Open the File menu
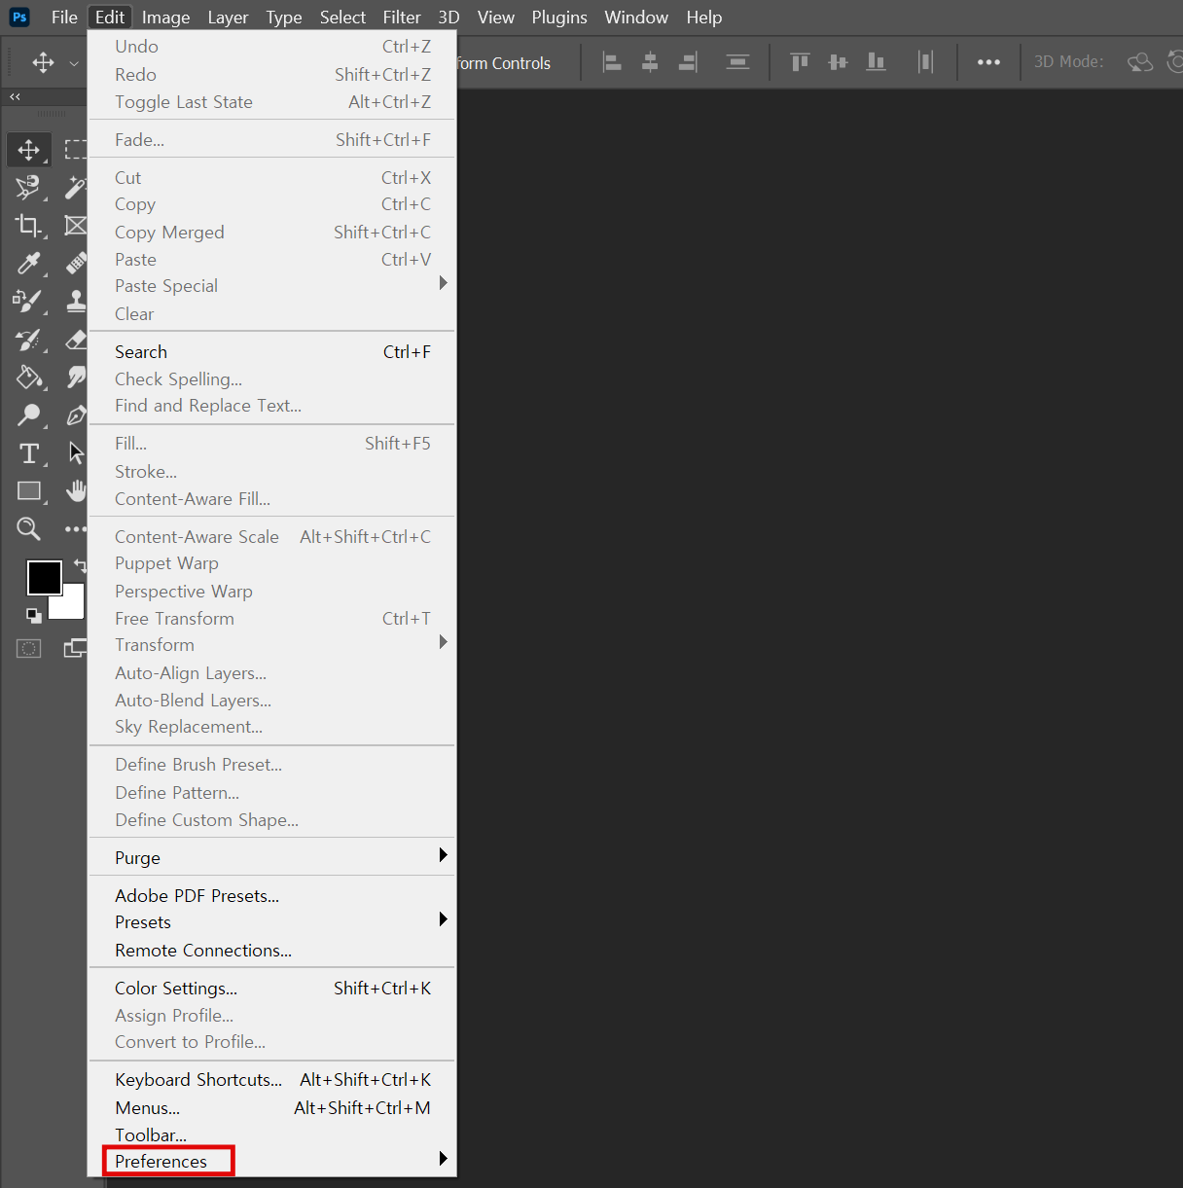The width and height of the screenshot is (1183, 1188). pyautogui.click(x=64, y=18)
